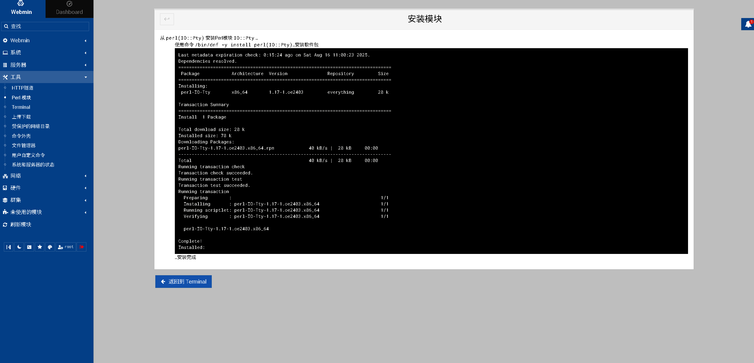Expand the Webmin menu category
The height and width of the screenshot is (363, 754).
point(47,40)
